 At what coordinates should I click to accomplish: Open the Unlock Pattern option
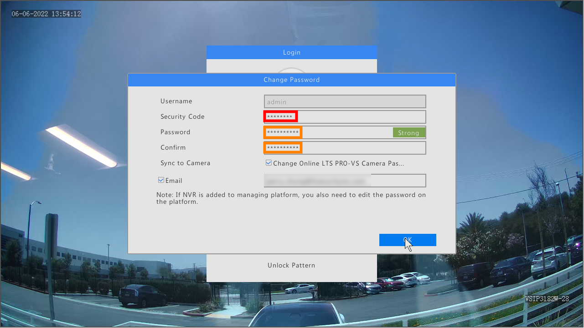coord(291,265)
